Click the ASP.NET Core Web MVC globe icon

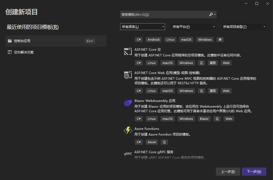[128, 75]
